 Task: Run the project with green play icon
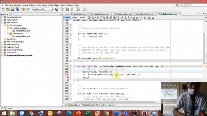click(72, 9)
